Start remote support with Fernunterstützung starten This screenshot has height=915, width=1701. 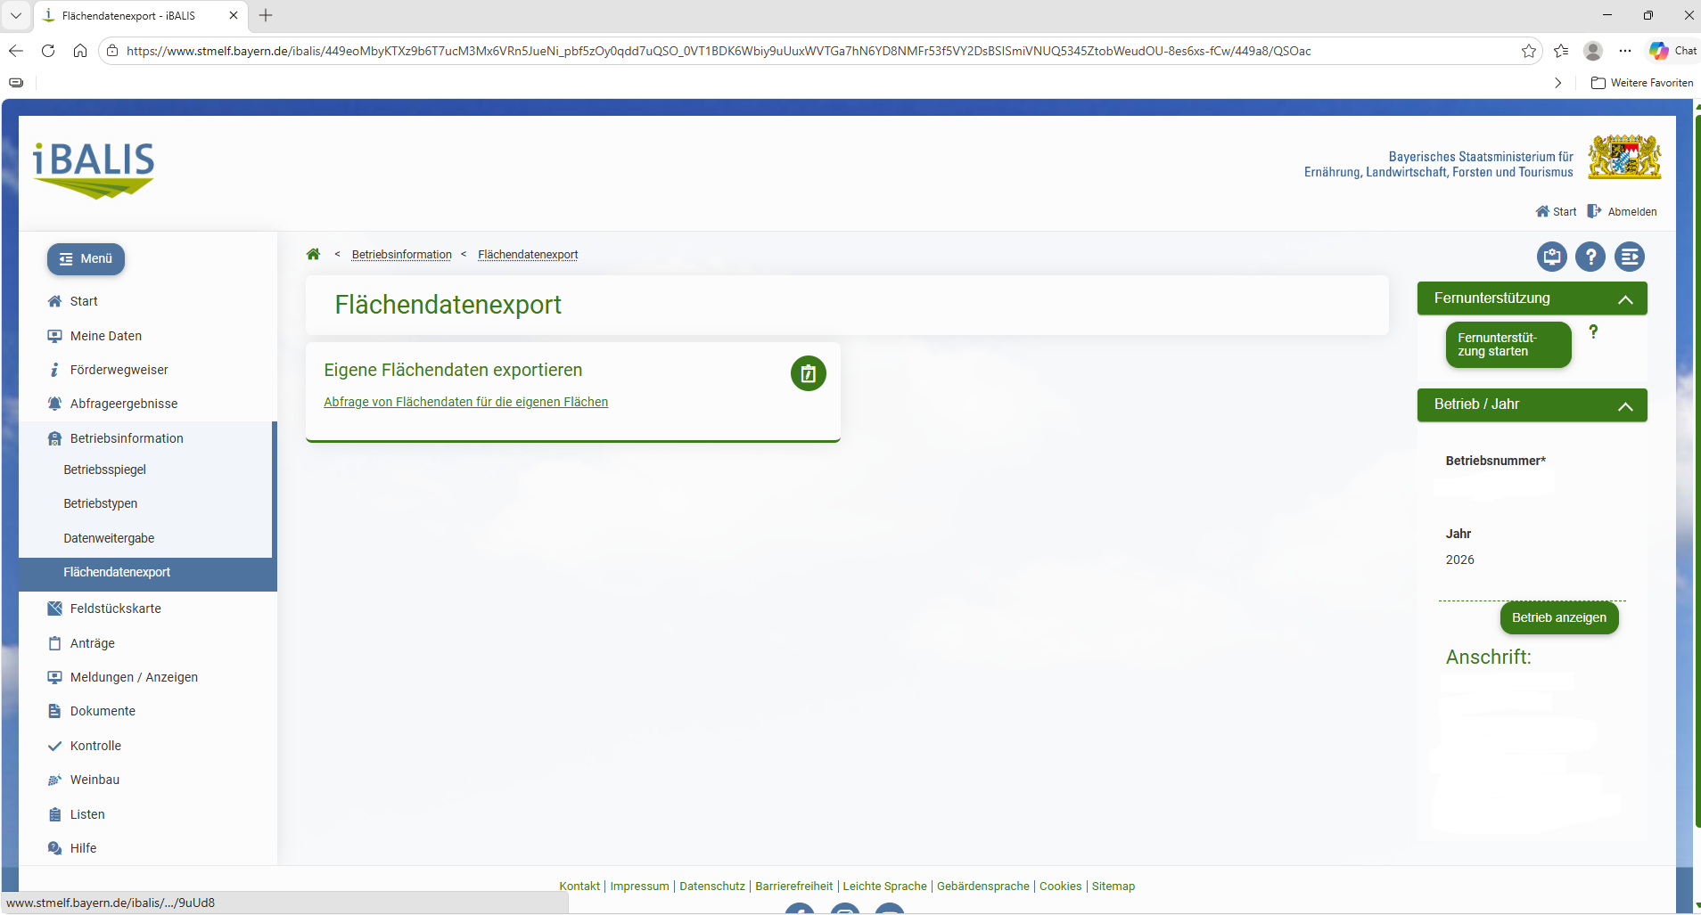tap(1508, 345)
